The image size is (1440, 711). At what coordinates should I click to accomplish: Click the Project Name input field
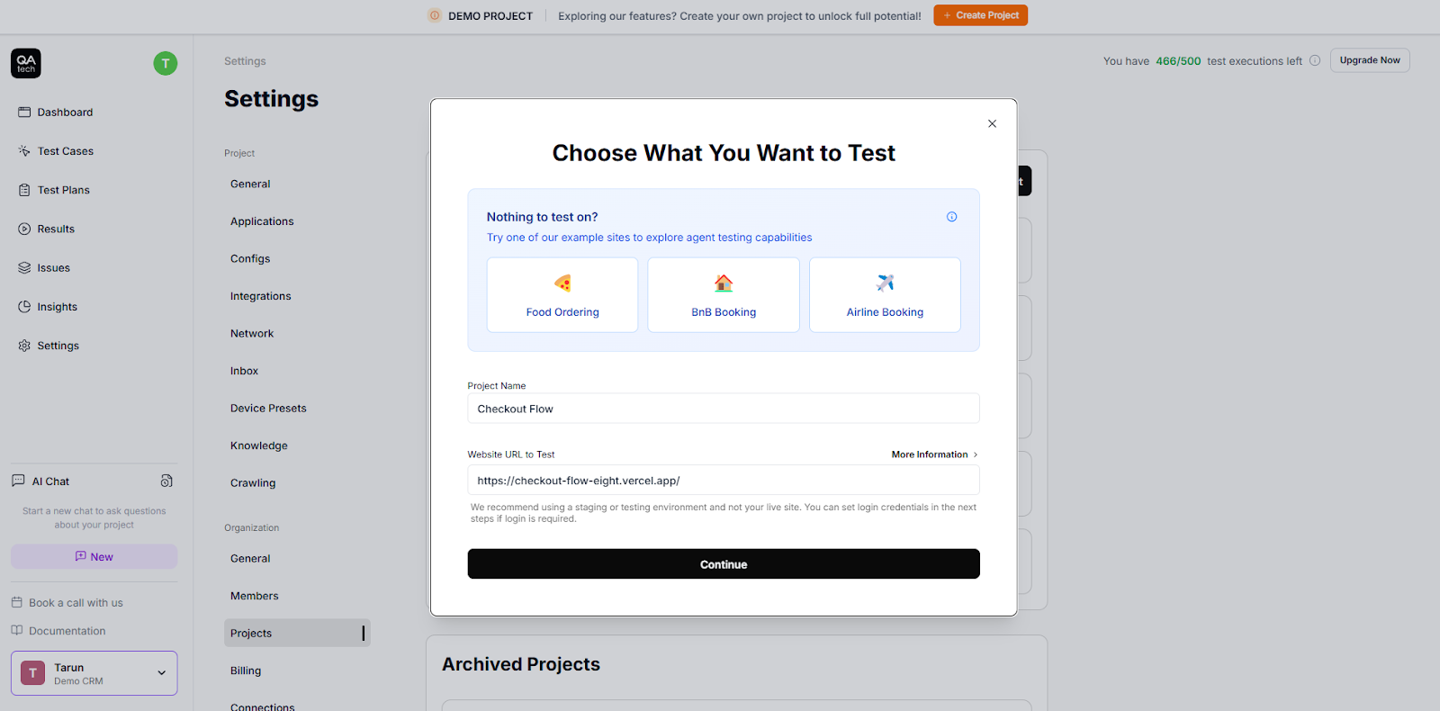point(724,409)
